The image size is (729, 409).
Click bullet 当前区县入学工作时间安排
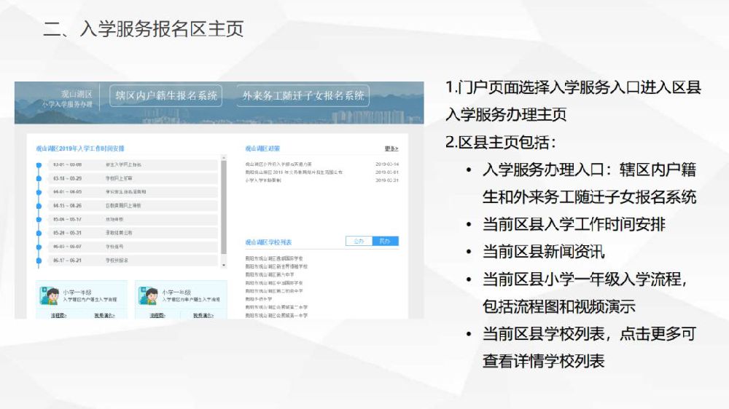574,224
